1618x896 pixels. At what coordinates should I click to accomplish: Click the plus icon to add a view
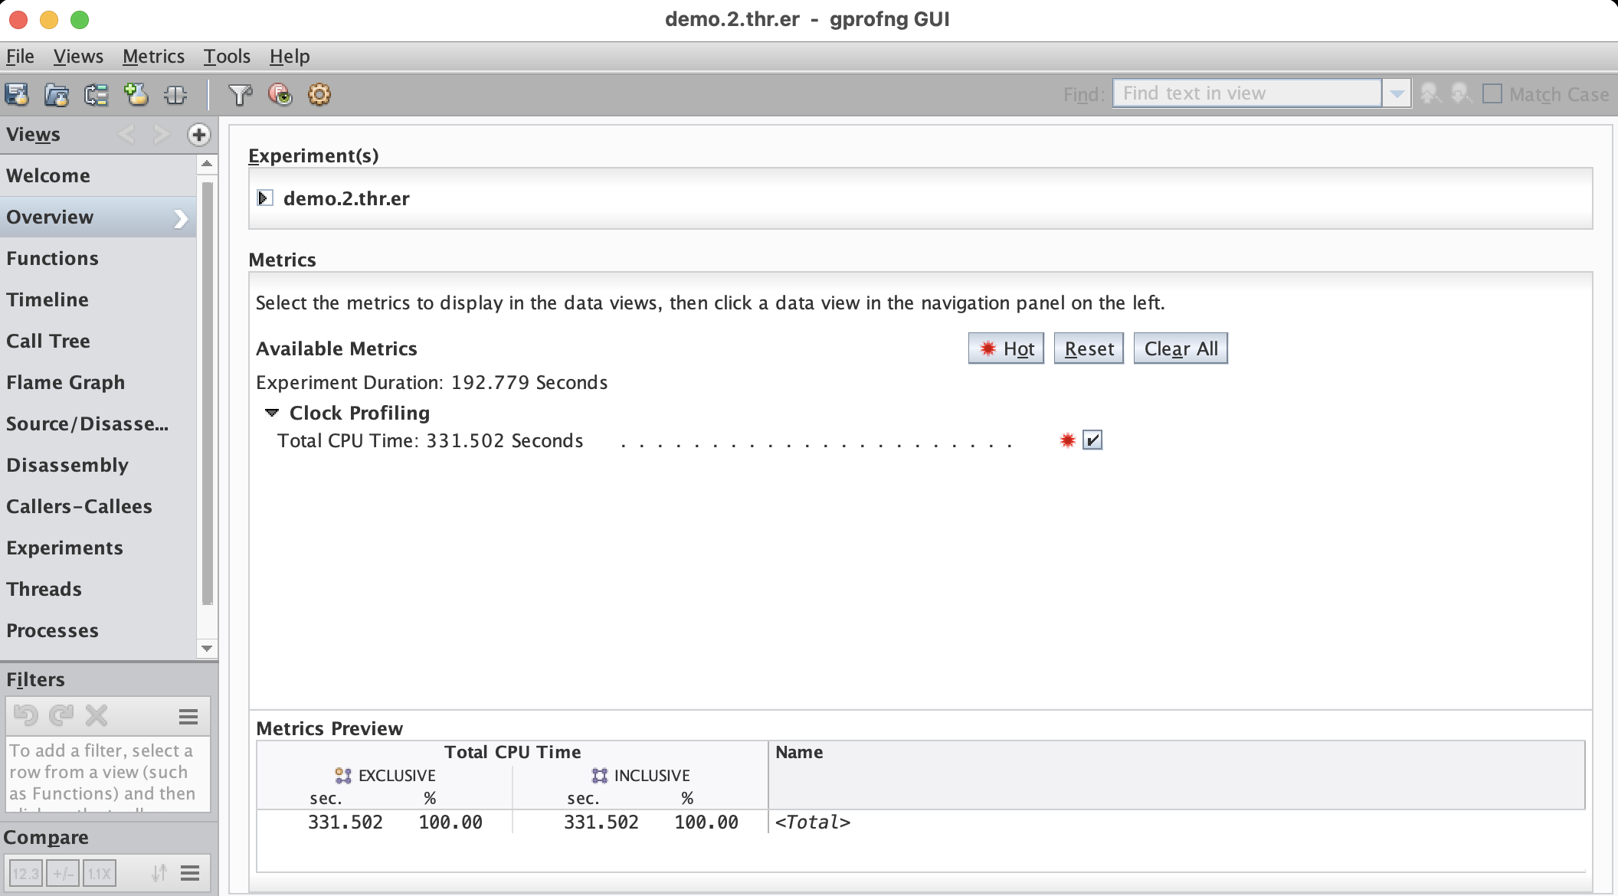(199, 135)
